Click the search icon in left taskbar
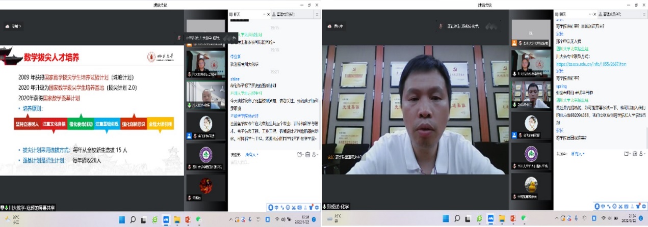Image resolution: width=648 pixels, height=227 pixels. click(133, 220)
